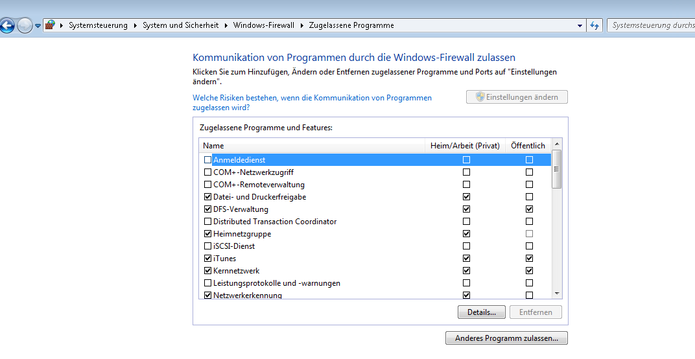Go back with the Back arrow button
This screenshot has height=359, width=695.
(6, 25)
